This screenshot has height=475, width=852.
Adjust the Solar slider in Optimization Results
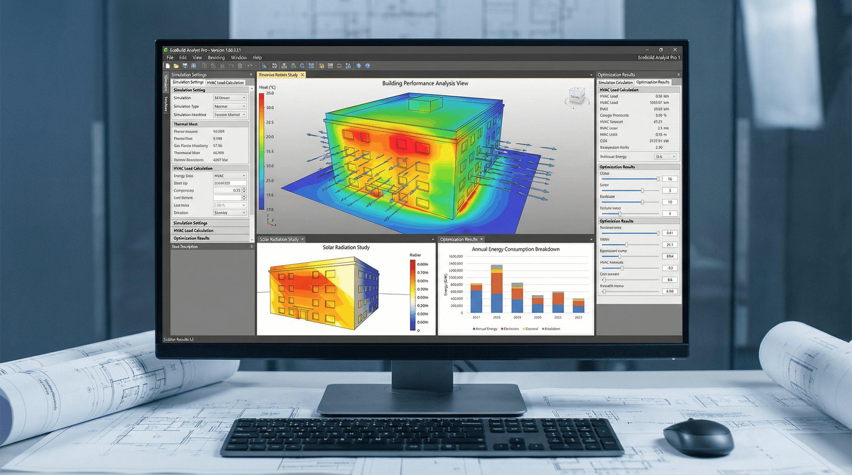(x=642, y=190)
